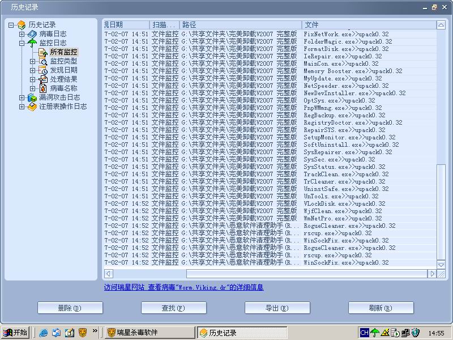Click the network computers tray icon
Screen dimensions: 453x340
point(405,333)
